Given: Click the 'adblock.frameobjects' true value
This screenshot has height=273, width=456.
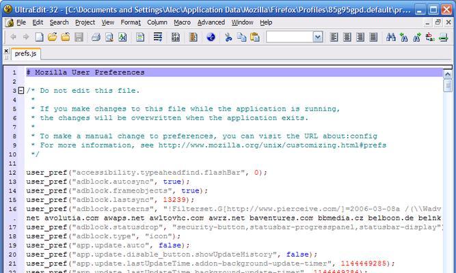Looking at the screenshot, I should pos(190,191).
